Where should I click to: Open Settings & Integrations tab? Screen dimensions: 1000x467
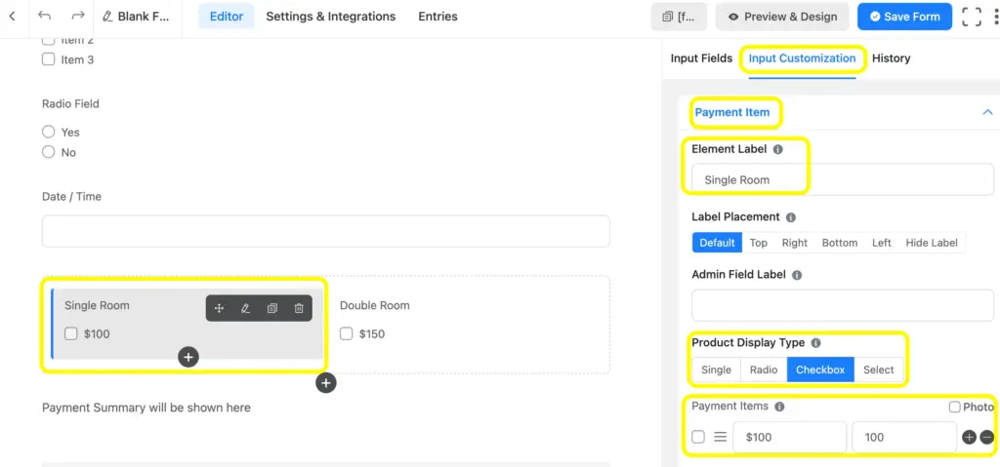coord(330,17)
